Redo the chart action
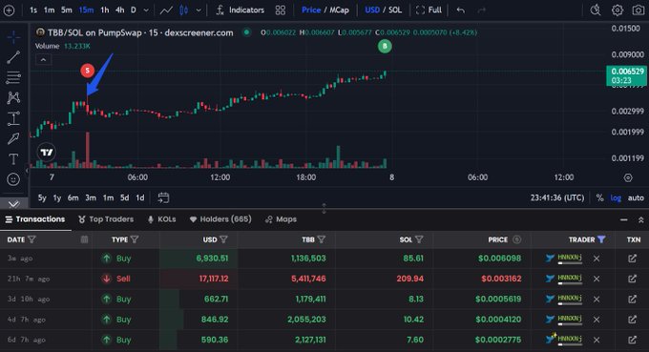The width and height of the screenshot is (649, 352). [x=481, y=10]
